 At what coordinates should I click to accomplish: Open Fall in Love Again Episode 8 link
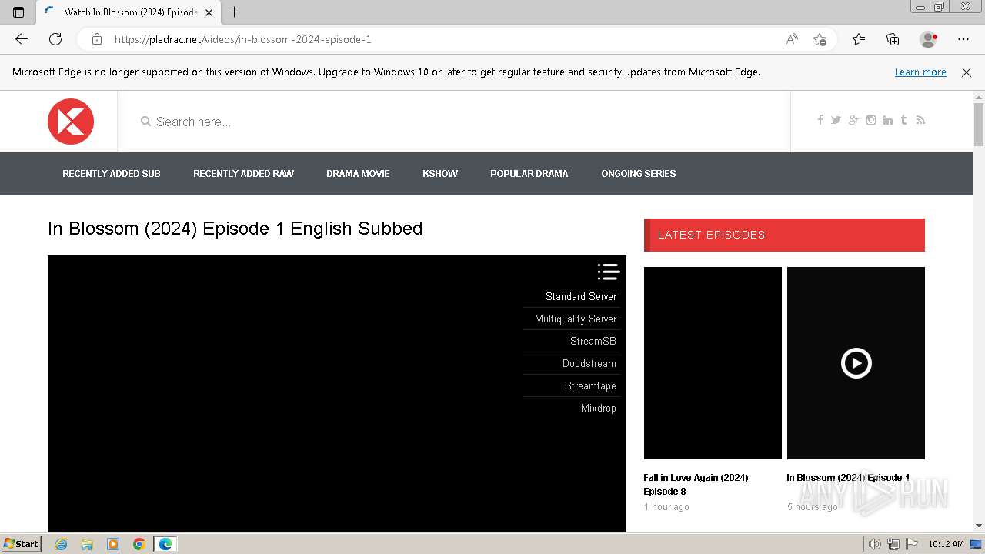tap(696, 485)
